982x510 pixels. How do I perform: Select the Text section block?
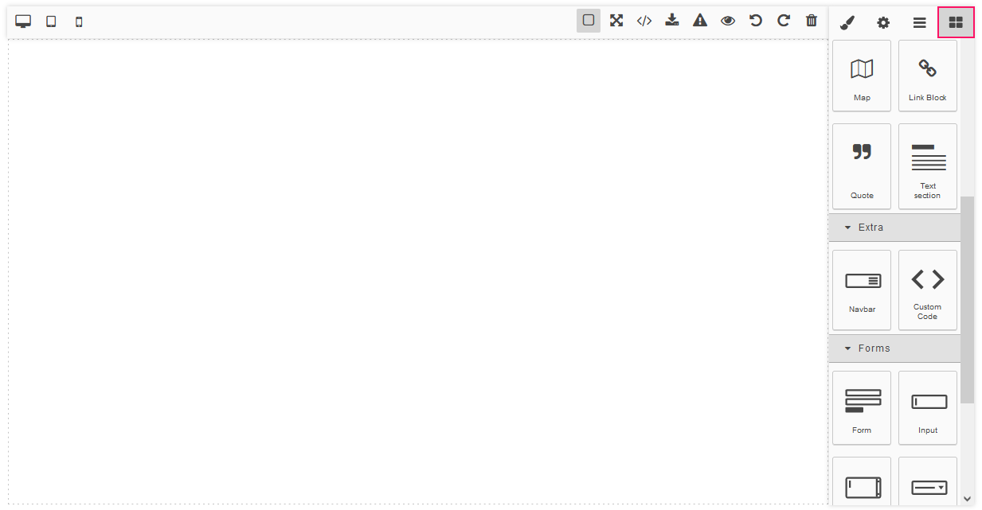(928, 166)
